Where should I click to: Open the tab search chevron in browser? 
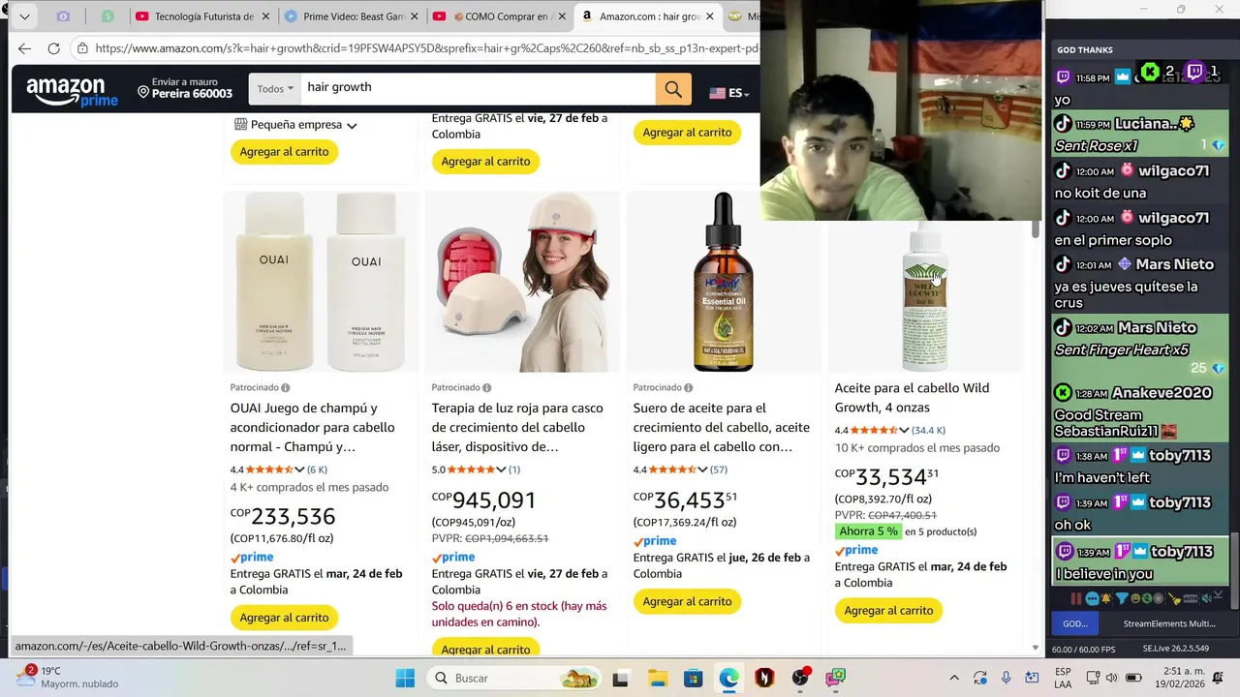pos(24,16)
